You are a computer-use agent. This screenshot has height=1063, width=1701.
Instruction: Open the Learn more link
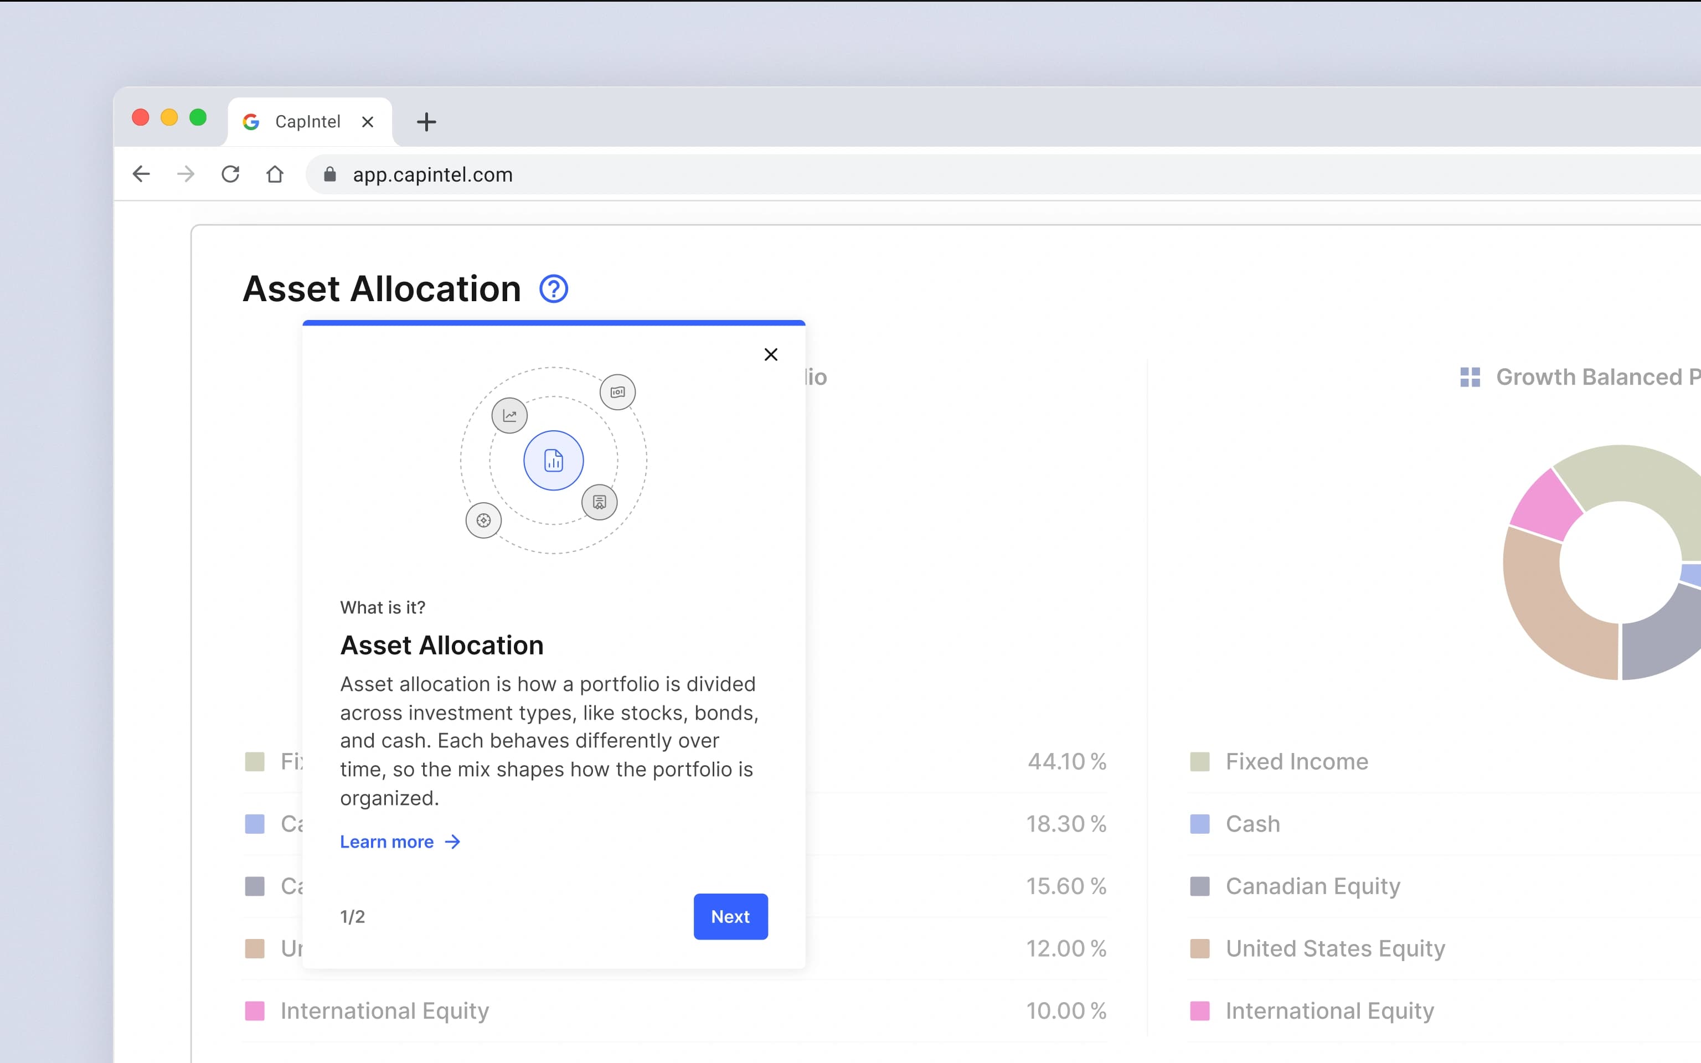(400, 842)
